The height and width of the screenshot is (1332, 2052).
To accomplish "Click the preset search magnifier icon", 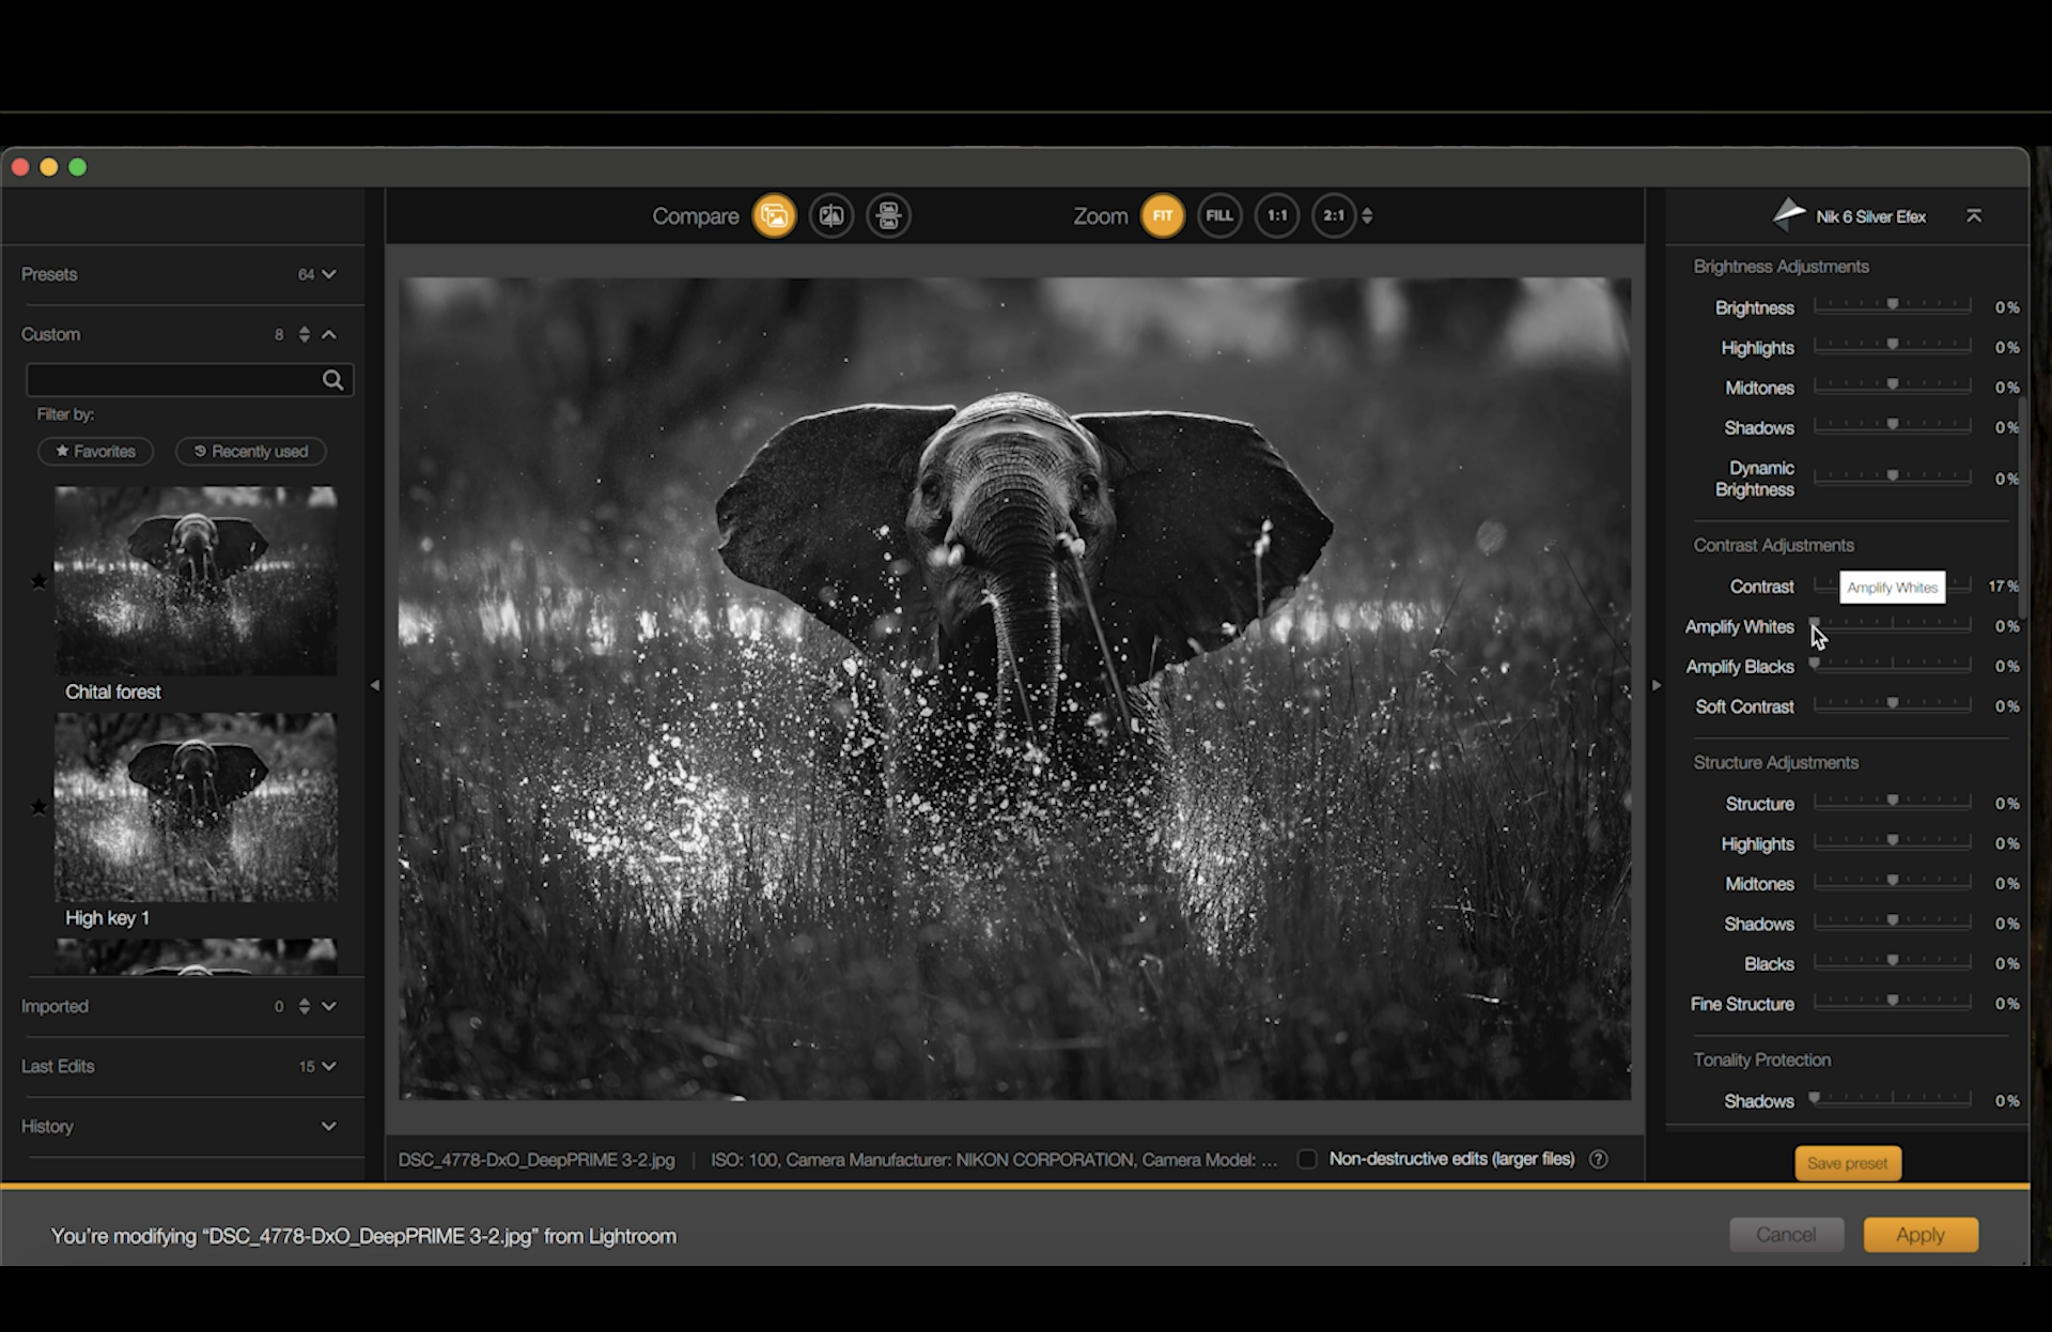I will tap(333, 380).
